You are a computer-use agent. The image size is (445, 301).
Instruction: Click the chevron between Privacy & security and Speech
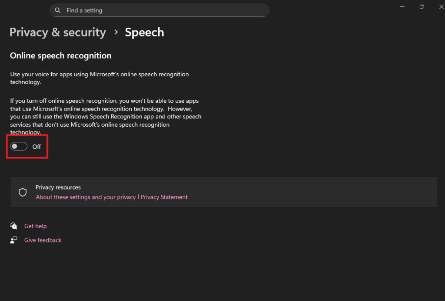point(115,32)
